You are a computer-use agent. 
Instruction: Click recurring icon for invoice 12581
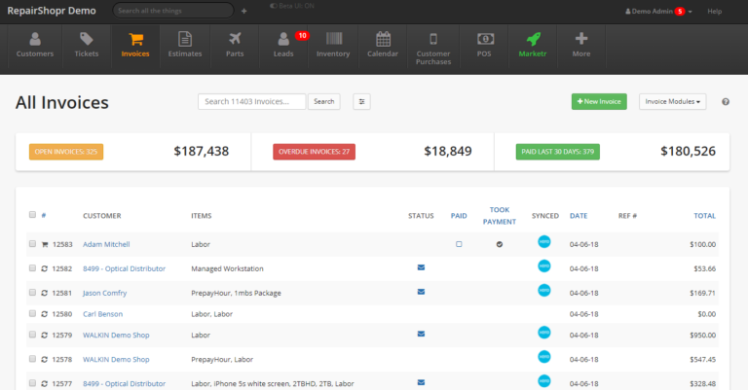45,293
